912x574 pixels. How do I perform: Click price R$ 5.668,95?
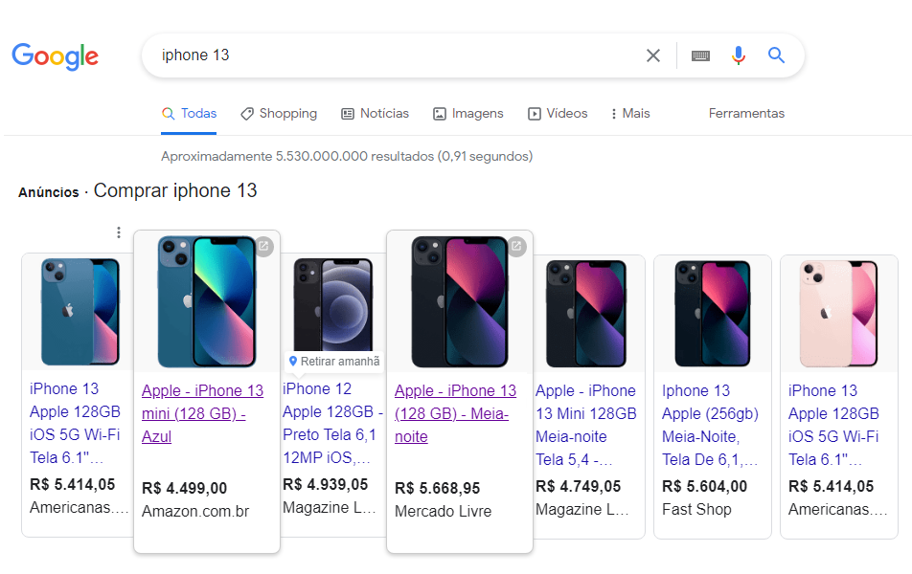point(438,488)
